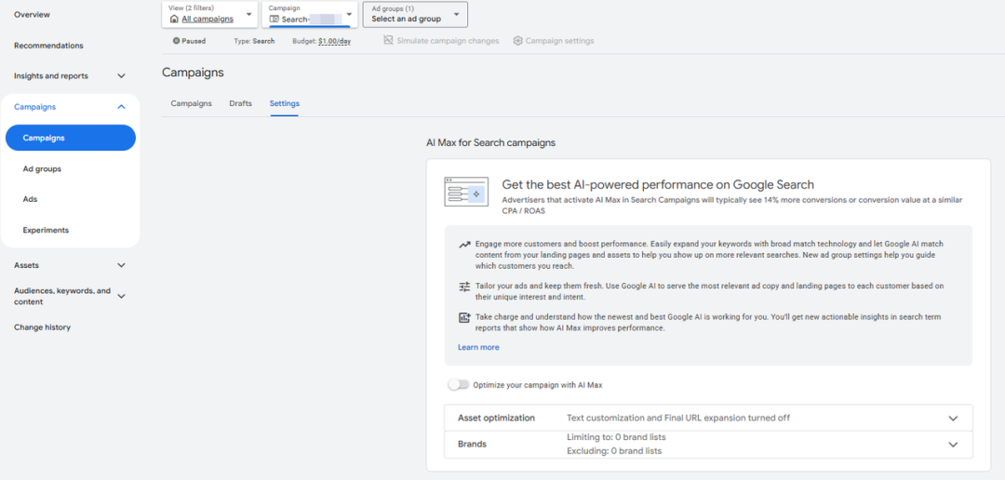
Task: Click the search campaign icon in Campaign selector
Action: tap(275, 20)
